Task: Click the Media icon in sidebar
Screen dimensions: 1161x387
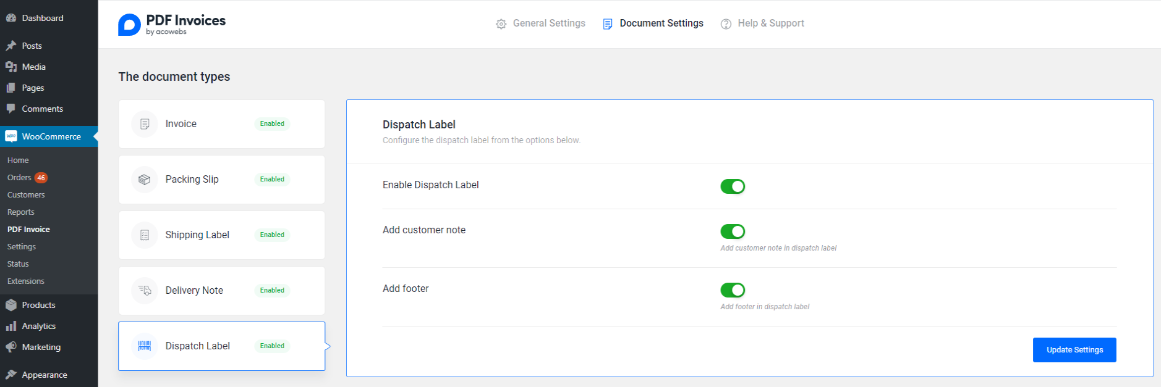Action: click(x=11, y=67)
